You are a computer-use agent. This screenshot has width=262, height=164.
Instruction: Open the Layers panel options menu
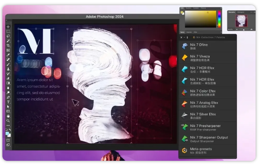pos(221,32)
